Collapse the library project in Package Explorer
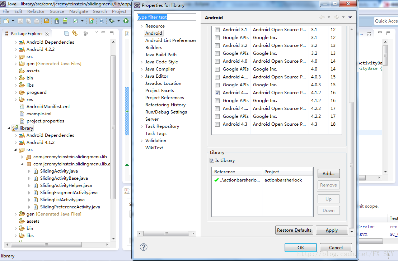 pos(9,128)
